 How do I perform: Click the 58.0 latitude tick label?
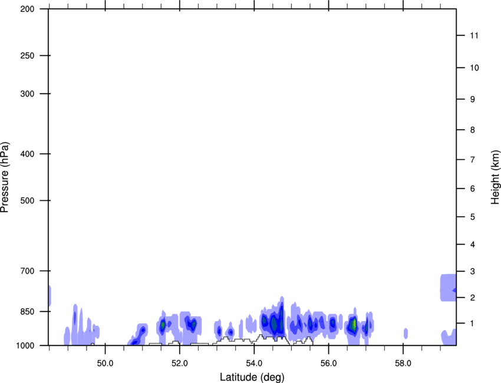[x=403, y=364]
